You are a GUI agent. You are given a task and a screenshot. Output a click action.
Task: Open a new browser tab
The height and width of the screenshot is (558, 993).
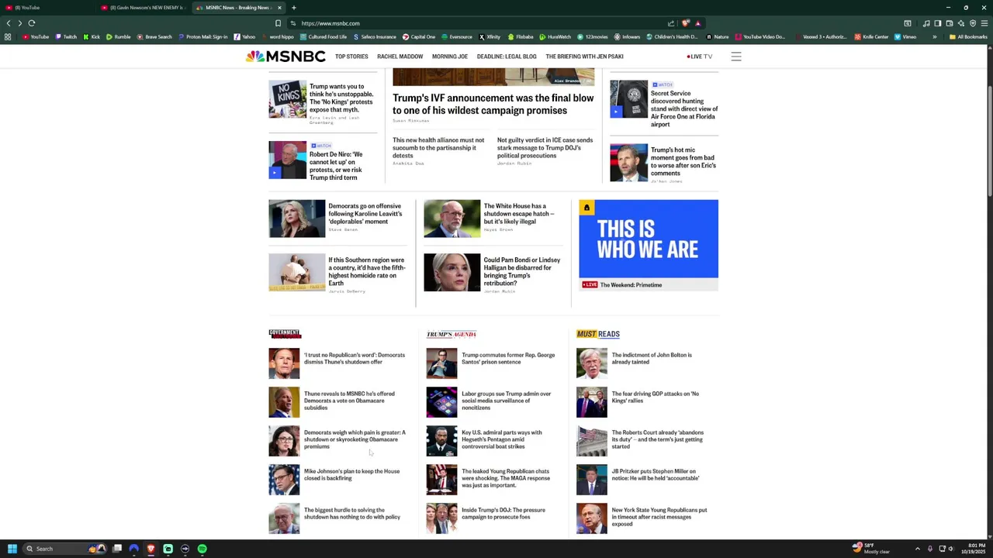click(x=293, y=8)
